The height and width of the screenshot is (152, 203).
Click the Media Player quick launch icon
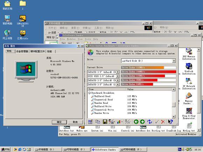tap(15, 150)
